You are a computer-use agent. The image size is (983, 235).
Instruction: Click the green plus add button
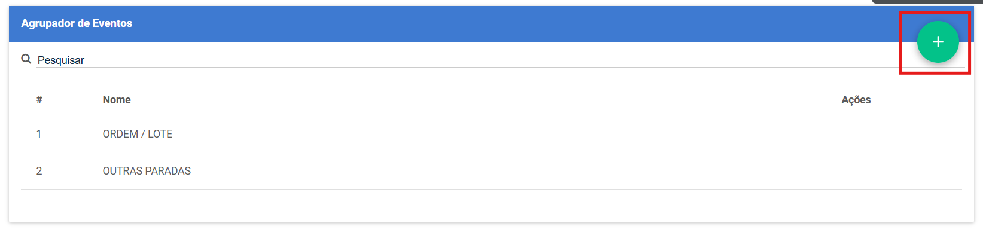(938, 42)
